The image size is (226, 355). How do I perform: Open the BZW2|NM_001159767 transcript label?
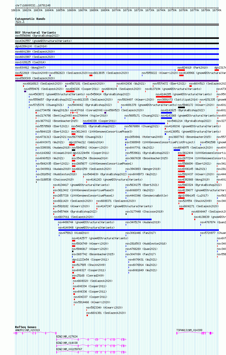(x=69, y=349)
